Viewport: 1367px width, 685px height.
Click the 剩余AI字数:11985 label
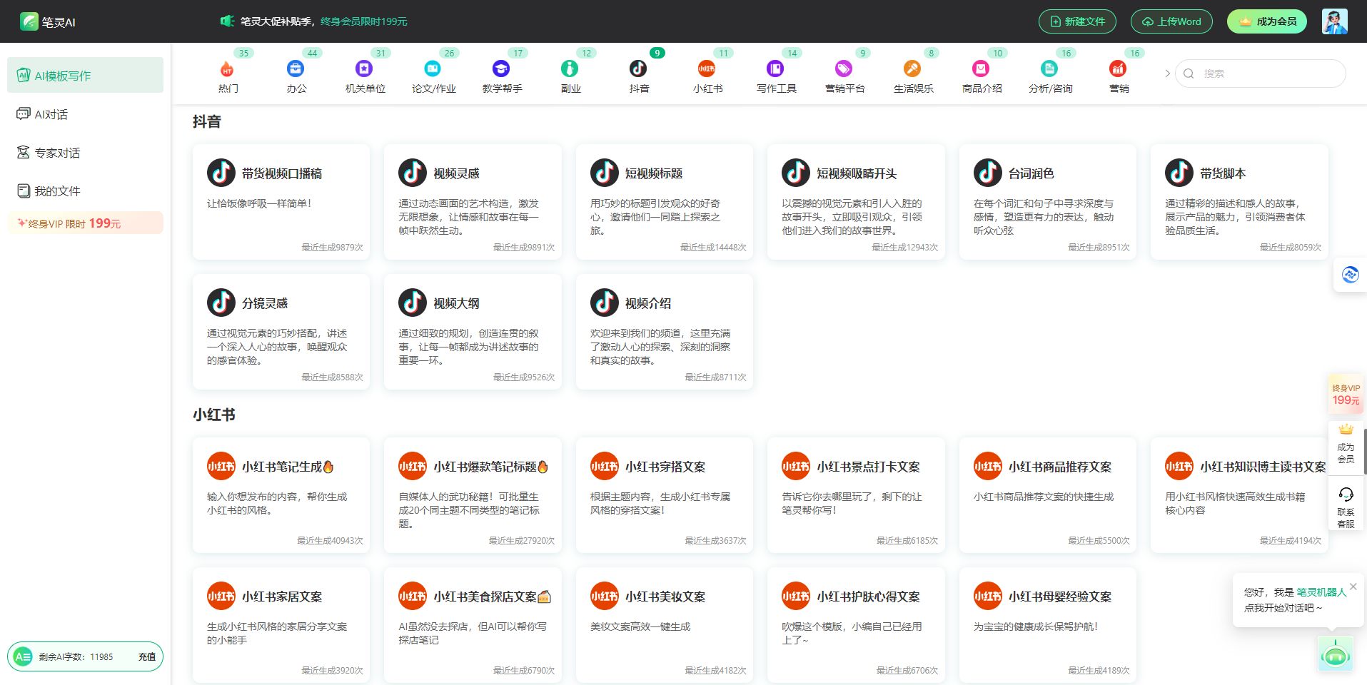point(76,656)
